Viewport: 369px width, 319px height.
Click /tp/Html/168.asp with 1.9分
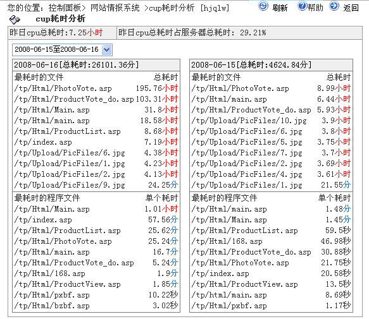point(96,274)
